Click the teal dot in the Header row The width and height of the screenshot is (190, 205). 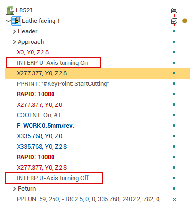click(174, 31)
